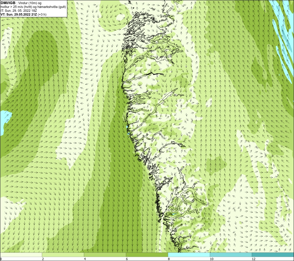Image resolution: width=294 pixels, height=261 pixels.
Task: Click the 12+ m/s dark teal legend swatch
Action: point(273,255)
